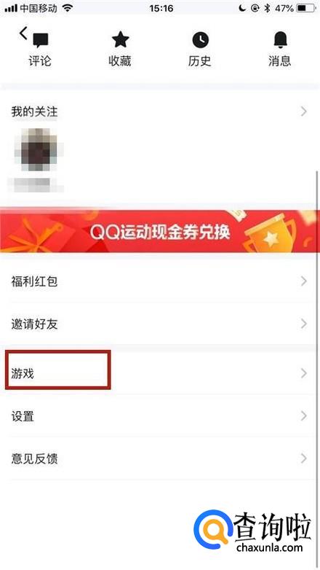
Task: Tap the QQ运动现金券兑换 banner text
Action: coord(160,232)
